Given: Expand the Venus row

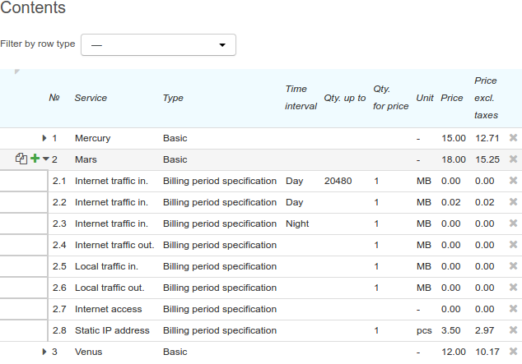Looking at the screenshot, I should click(x=44, y=352).
